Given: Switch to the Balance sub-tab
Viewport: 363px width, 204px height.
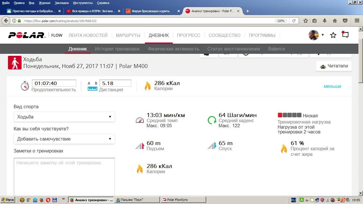Looking at the screenshot, I should pyautogui.click(x=277, y=49).
